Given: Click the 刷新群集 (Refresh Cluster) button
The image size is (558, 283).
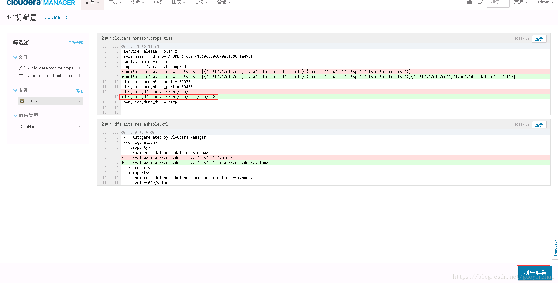Looking at the screenshot, I should point(535,273).
